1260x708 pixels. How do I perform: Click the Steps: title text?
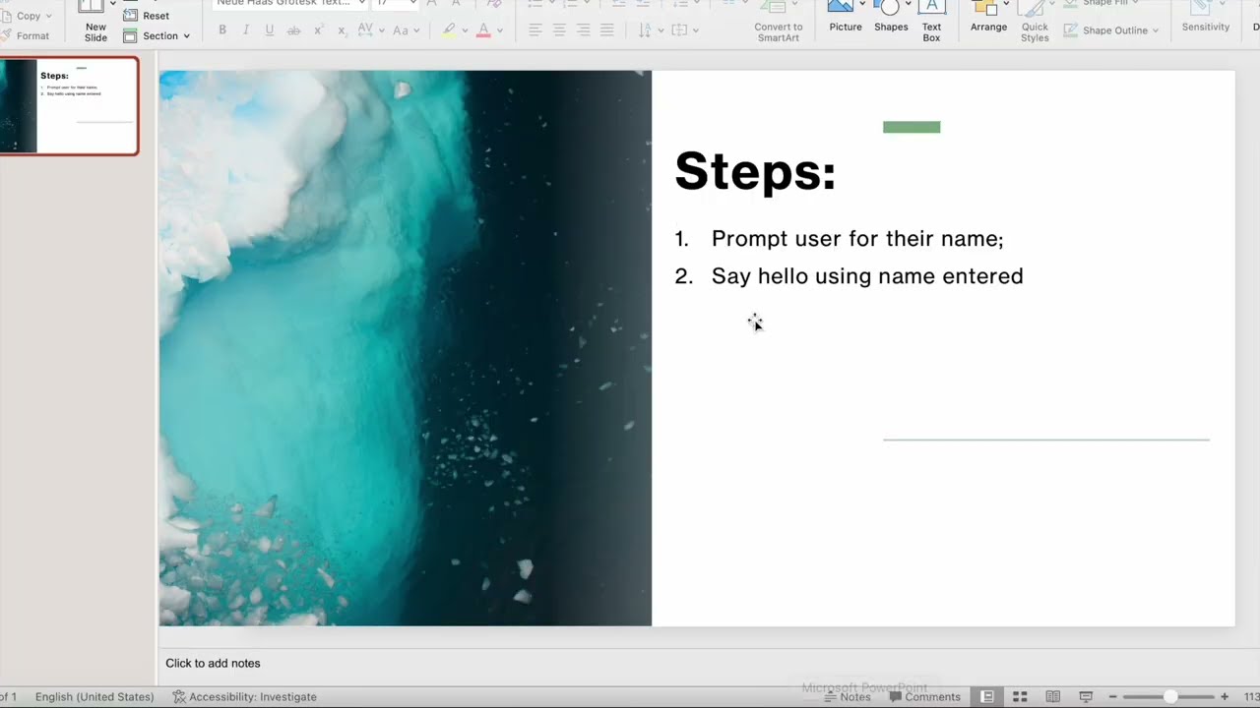[x=755, y=171]
